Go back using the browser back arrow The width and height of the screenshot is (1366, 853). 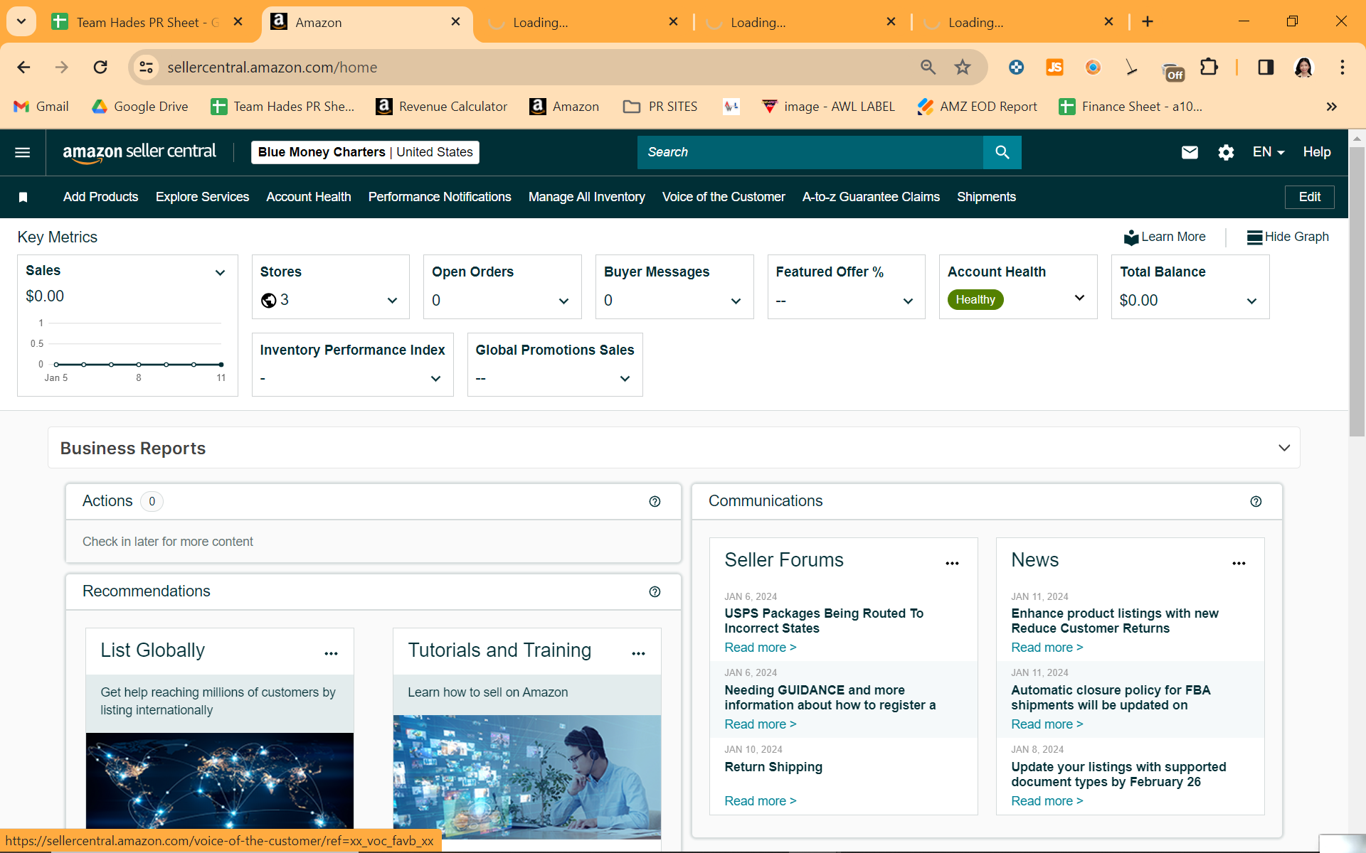coord(23,68)
